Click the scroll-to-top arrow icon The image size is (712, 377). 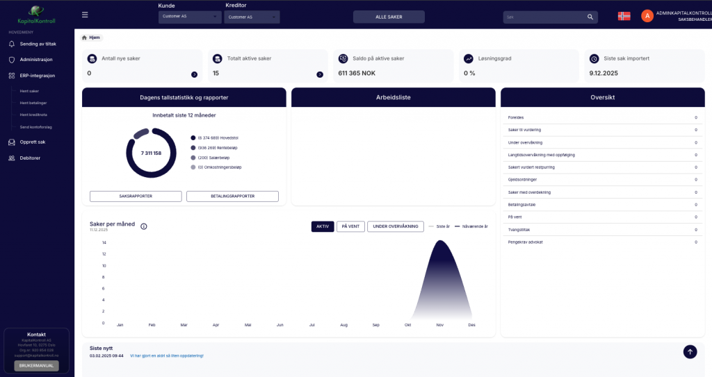(690, 352)
